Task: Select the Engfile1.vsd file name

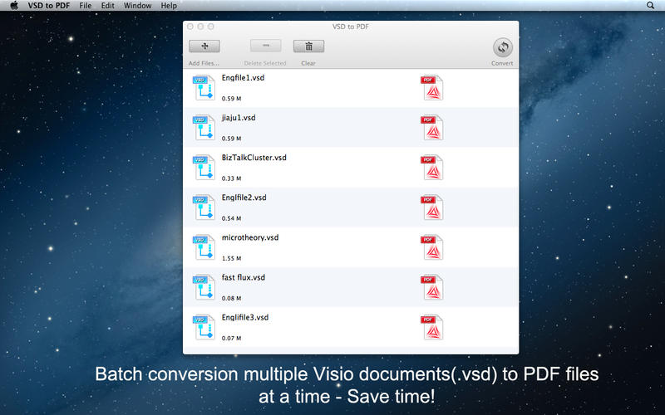Action: click(243, 78)
